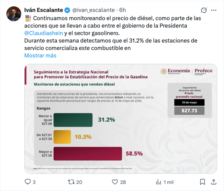View tweet analytics bar chart icon
Image resolution: width=224 pixels, height=191 pixels.
[158, 182]
